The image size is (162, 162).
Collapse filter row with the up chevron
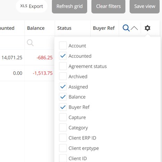[134, 28]
